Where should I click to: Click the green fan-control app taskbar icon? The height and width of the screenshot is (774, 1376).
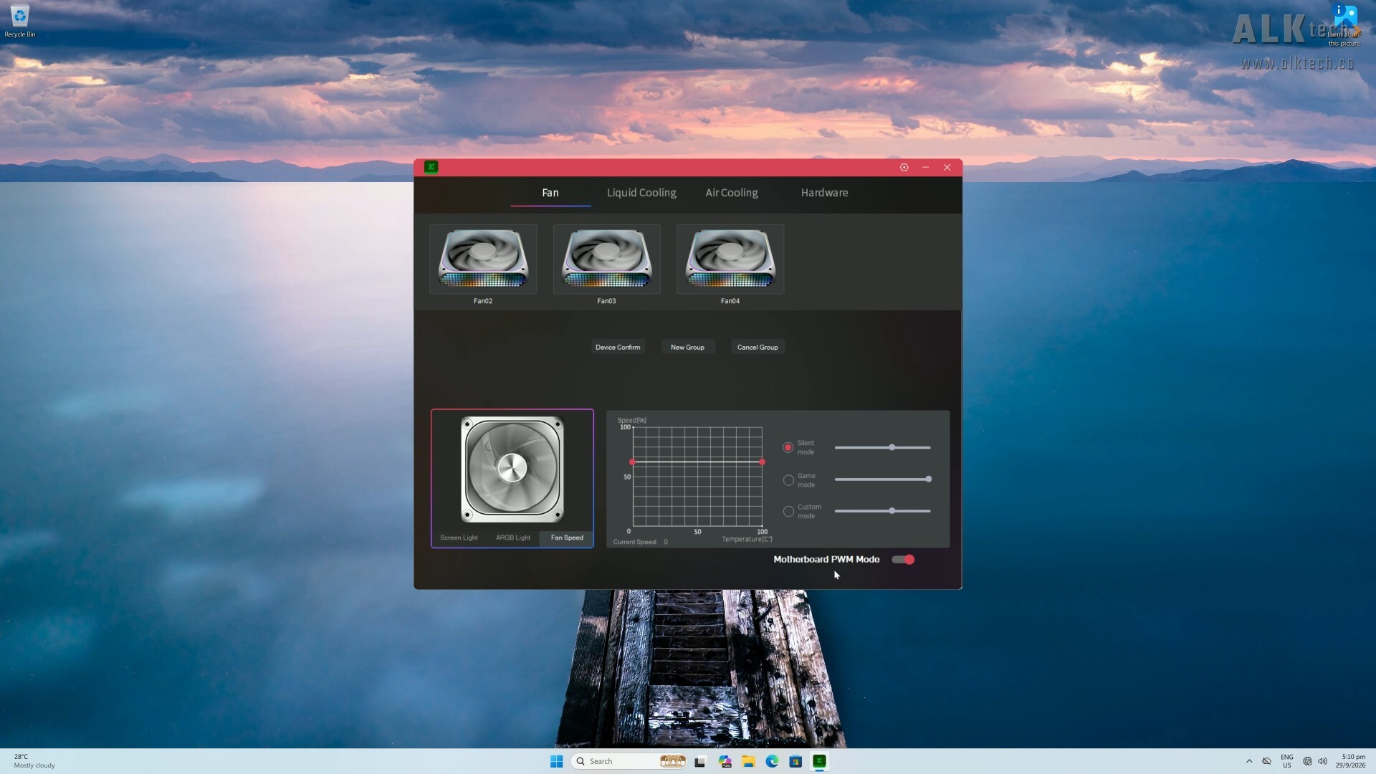[819, 761]
